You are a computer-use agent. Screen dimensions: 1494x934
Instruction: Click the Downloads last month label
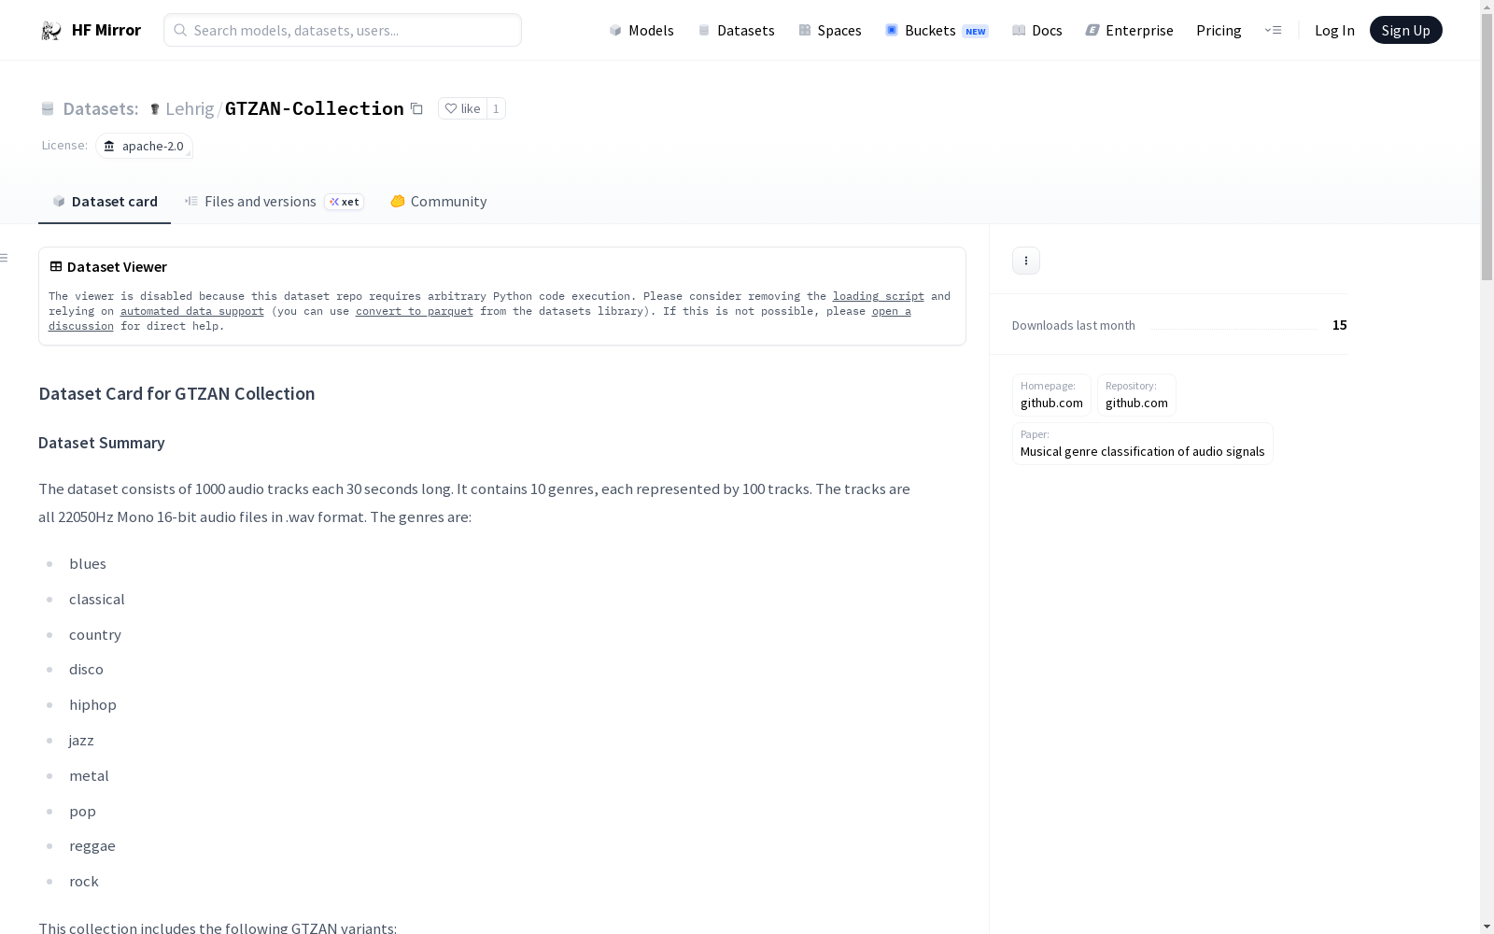(x=1074, y=325)
